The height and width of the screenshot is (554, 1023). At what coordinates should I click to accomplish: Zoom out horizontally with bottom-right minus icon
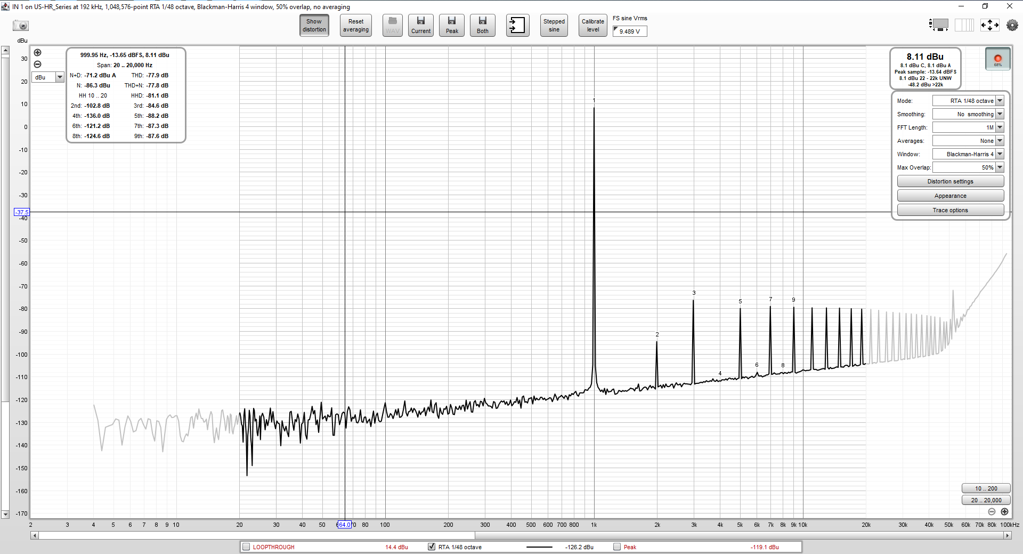pyautogui.click(x=992, y=512)
